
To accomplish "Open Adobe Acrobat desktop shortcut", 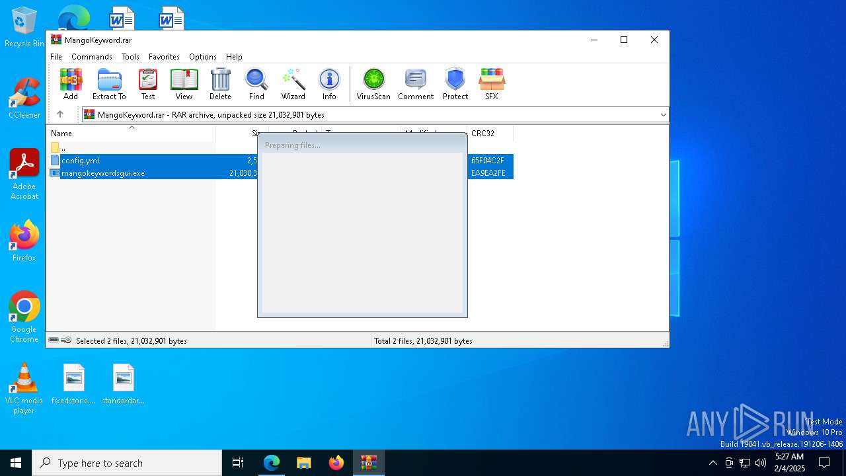I will tap(24, 175).
